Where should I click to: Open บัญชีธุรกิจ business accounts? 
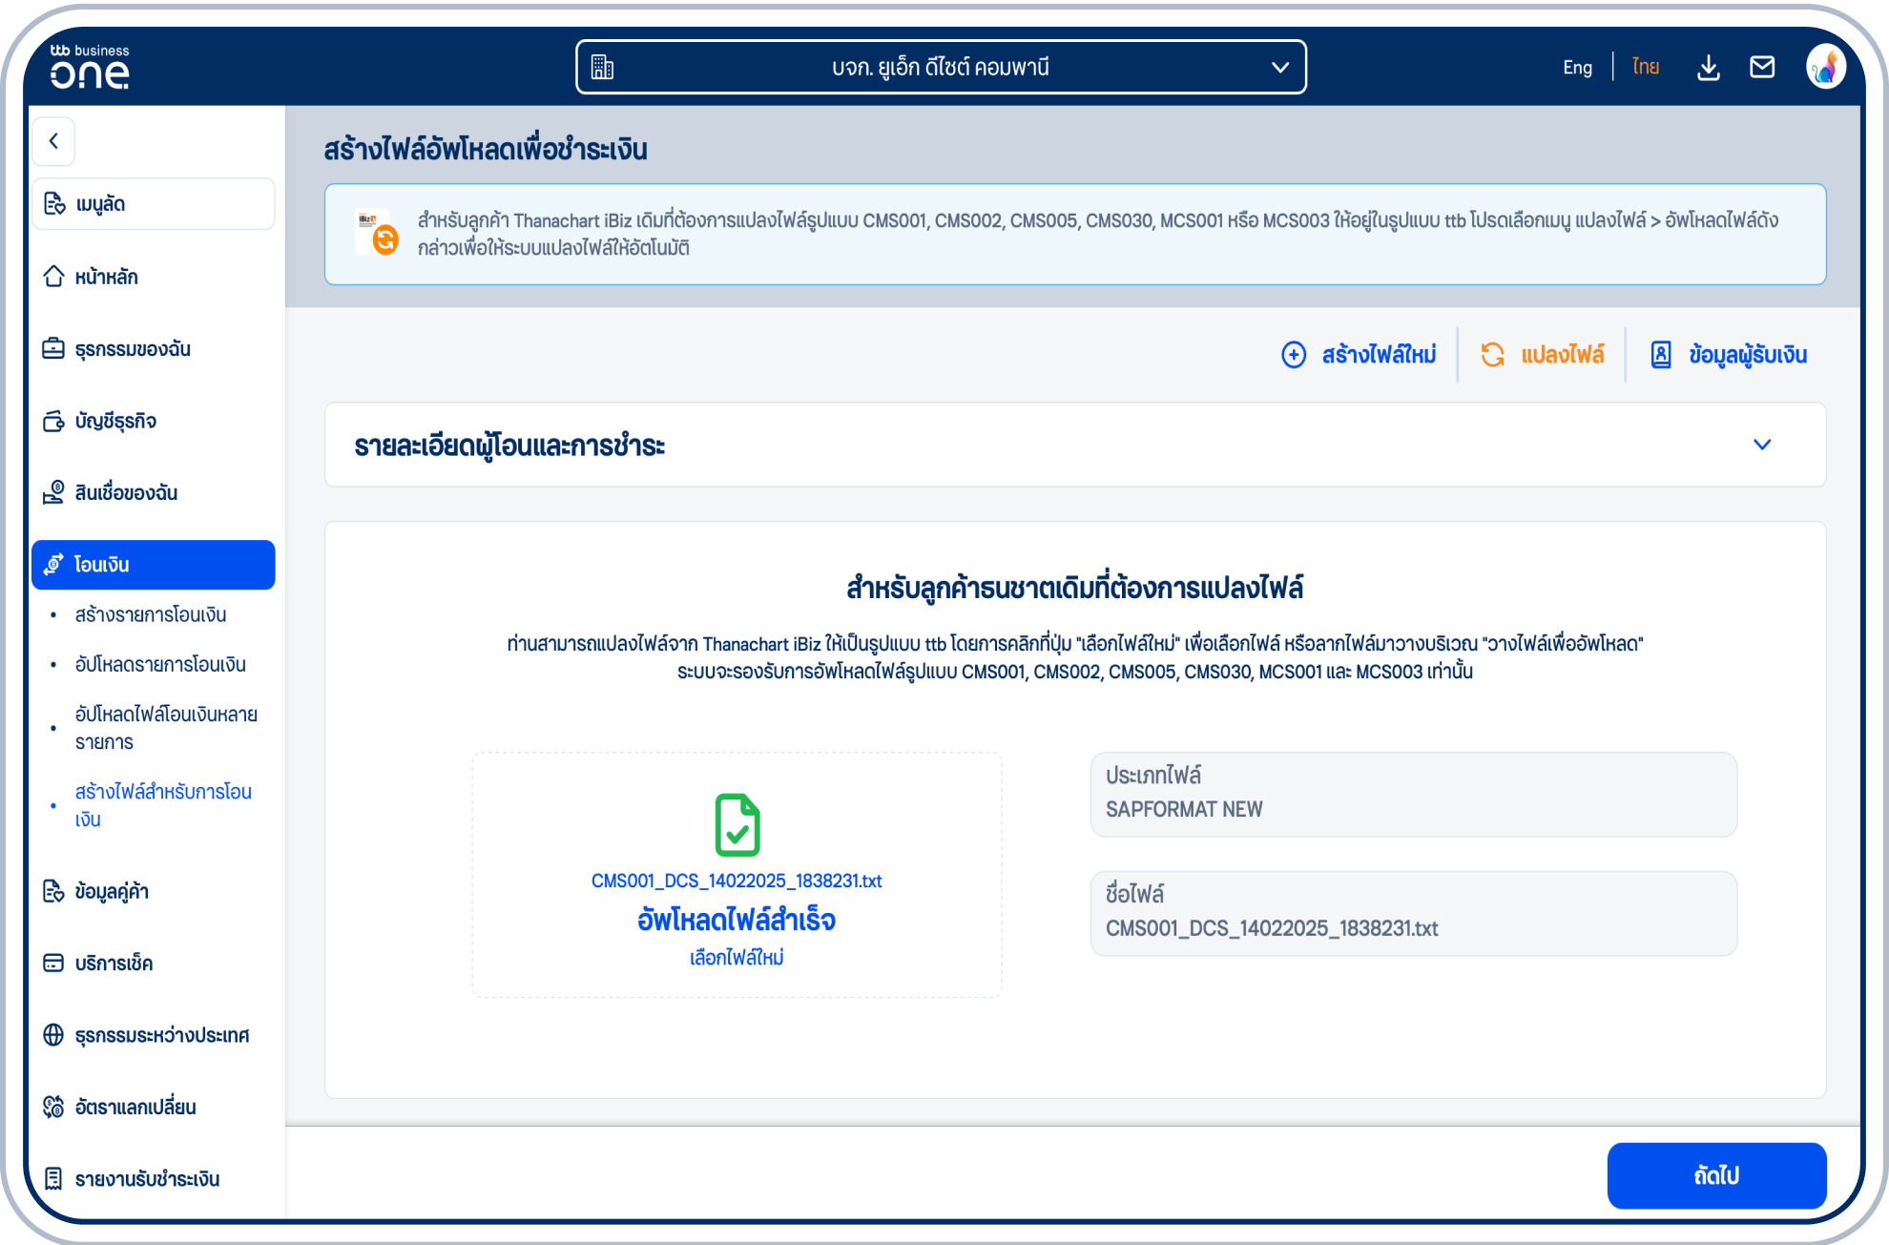pos(116,421)
